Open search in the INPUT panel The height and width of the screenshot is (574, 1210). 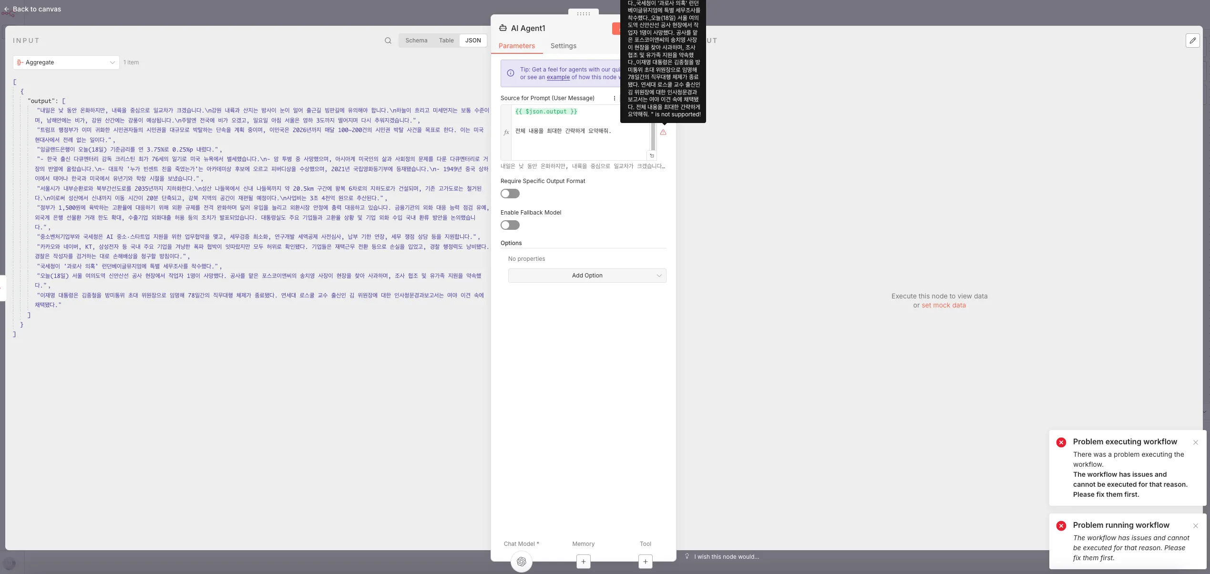coord(388,40)
